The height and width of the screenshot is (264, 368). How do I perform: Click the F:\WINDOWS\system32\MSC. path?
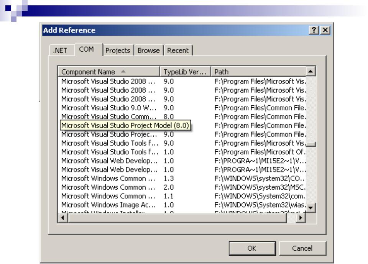click(x=260, y=187)
